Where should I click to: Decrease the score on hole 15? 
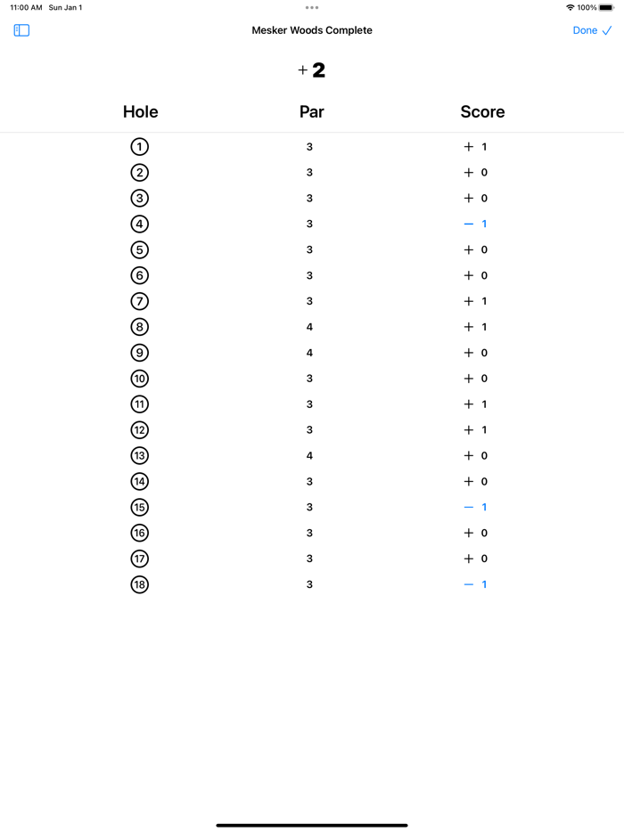point(467,507)
